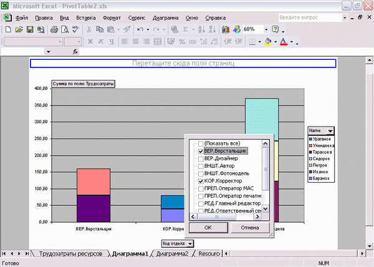Click the New workbook icon
The height and width of the screenshot is (267, 374).
click(8, 29)
